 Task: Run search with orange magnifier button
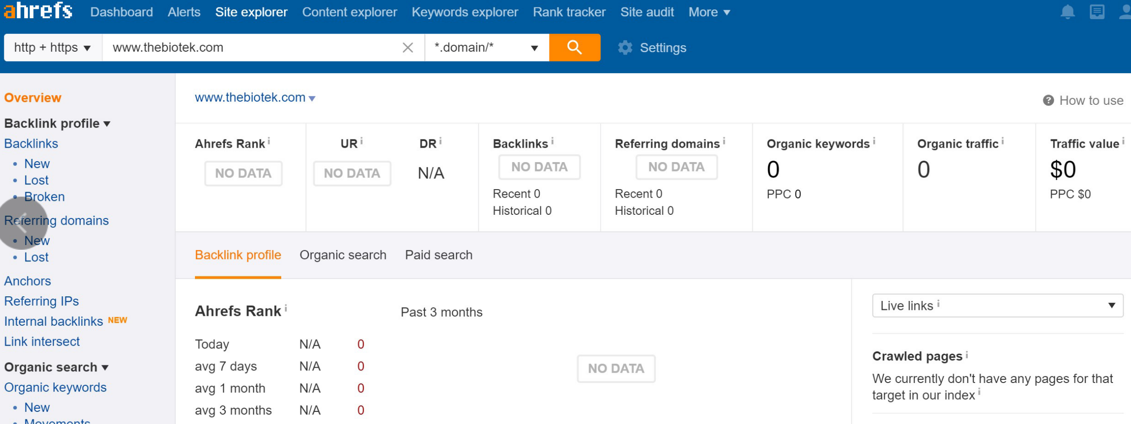(575, 48)
